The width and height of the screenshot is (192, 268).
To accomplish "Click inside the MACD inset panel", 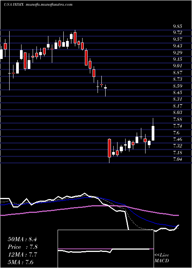I will point(106,249).
